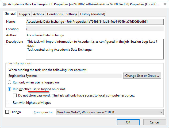The width and height of the screenshot is (169, 128).
Task: Close the Job Properties dialog
Action: [x=164, y=4]
